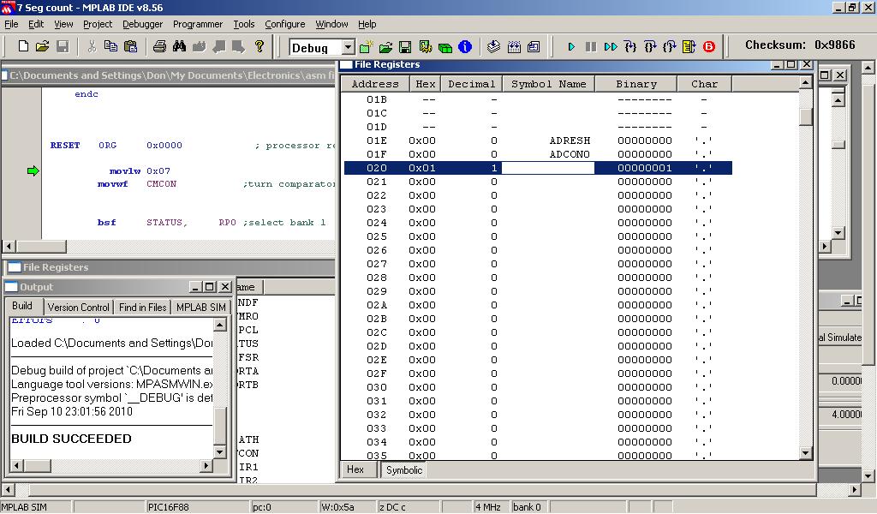The height and width of the screenshot is (514, 877).
Task: Click the Find binoculars icon
Action: point(179,46)
